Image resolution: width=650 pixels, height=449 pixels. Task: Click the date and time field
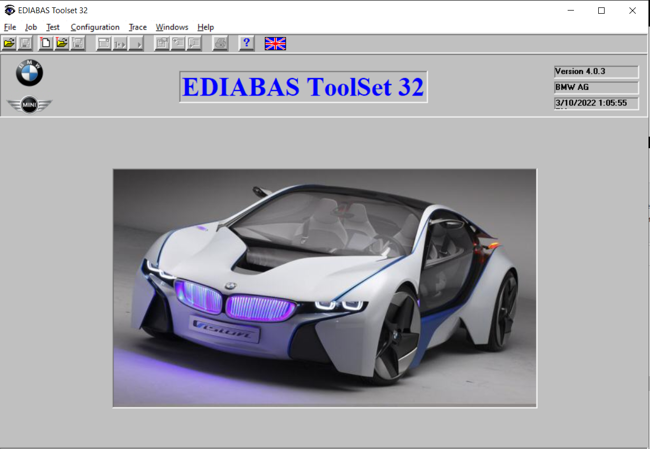point(596,103)
